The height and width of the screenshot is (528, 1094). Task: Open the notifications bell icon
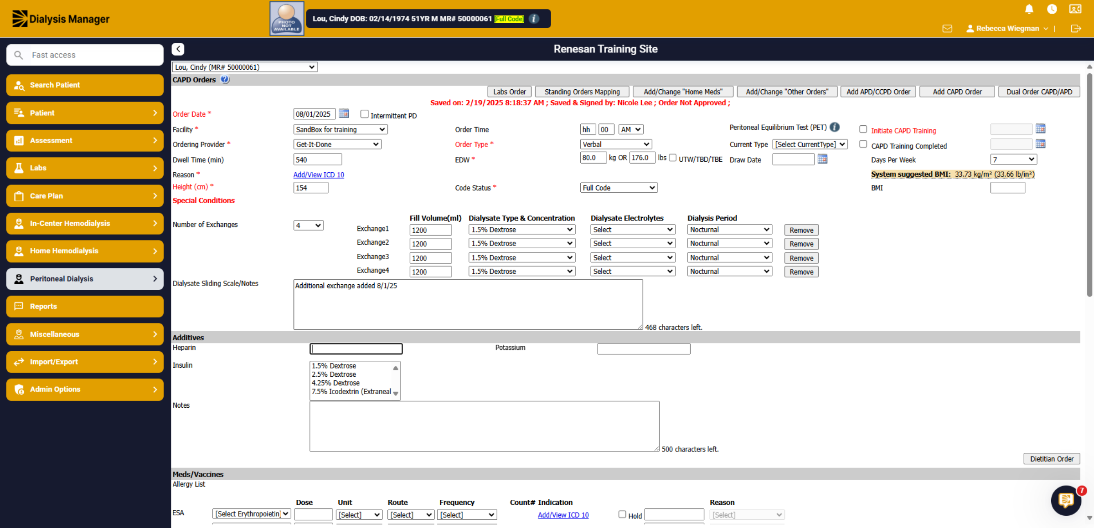tap(1029, 9)
